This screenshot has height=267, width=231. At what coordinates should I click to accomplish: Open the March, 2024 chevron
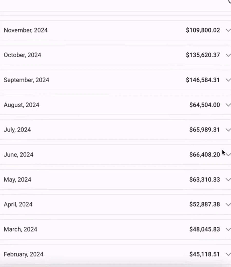(228, 229)
